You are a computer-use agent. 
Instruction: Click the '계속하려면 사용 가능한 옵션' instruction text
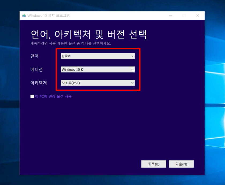pos(70,43)
